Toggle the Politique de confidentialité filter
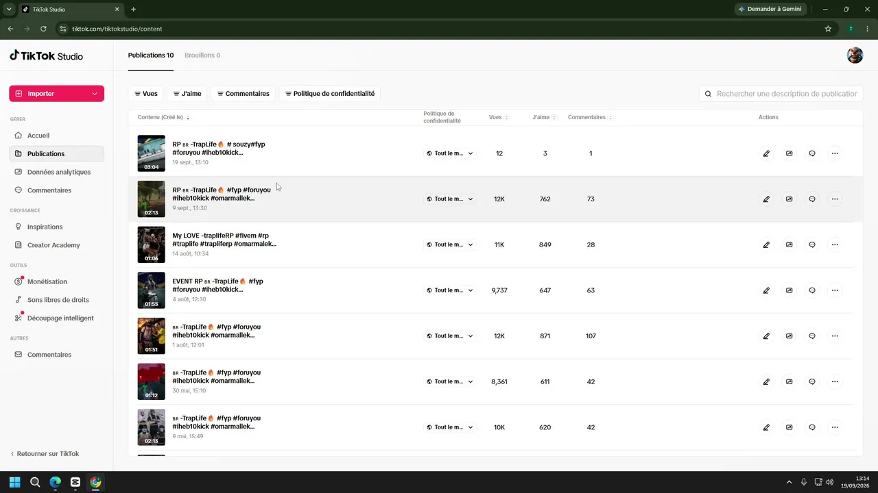 point(330,94)
